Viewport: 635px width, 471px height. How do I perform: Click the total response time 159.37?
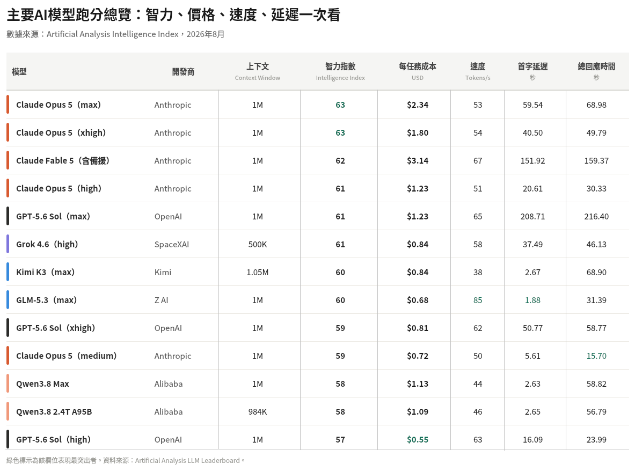pyautogui.click(x=596, y=160)
